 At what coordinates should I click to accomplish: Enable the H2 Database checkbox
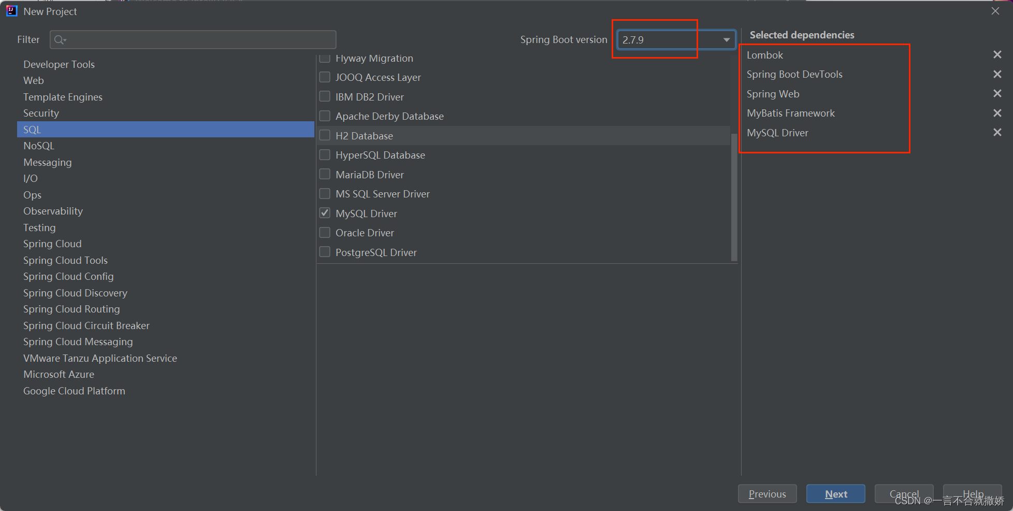pos(325,135)
